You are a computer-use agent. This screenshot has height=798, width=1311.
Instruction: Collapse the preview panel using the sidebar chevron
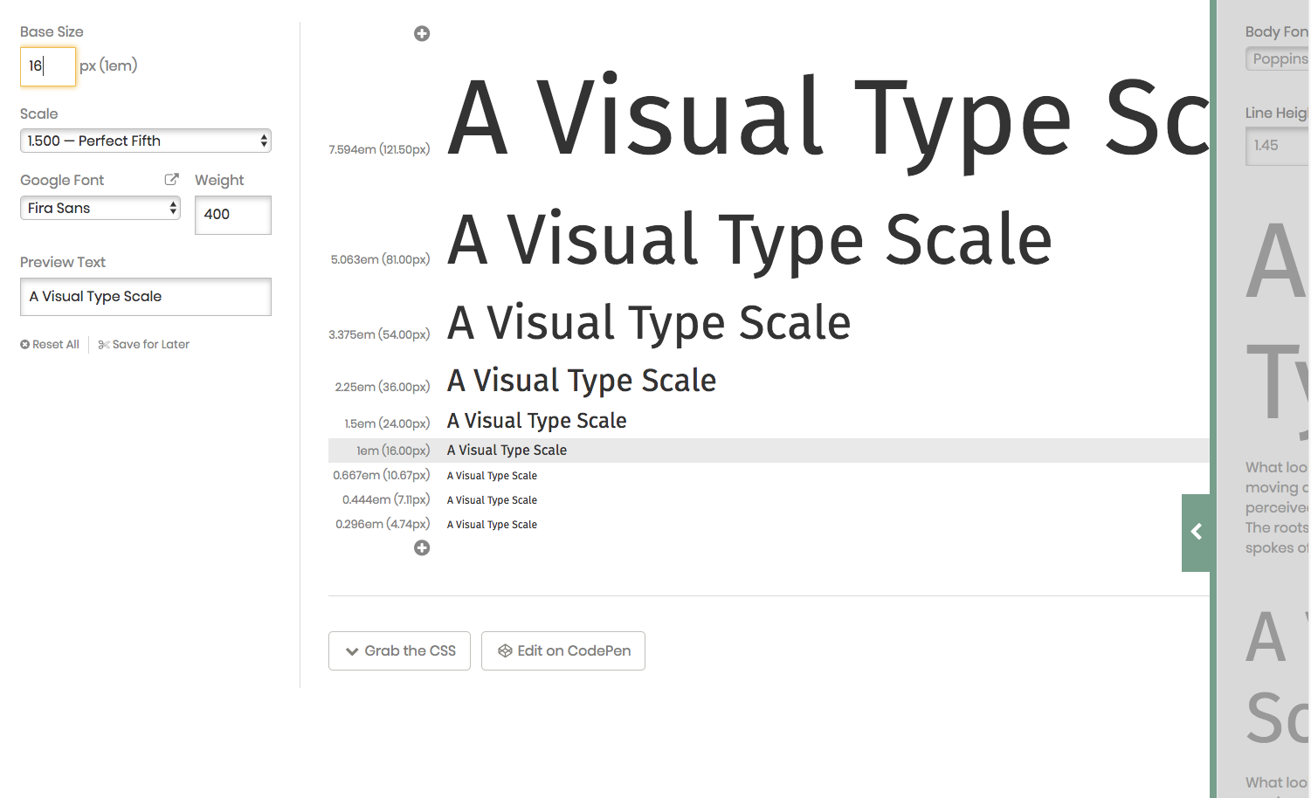point(1196,532)
